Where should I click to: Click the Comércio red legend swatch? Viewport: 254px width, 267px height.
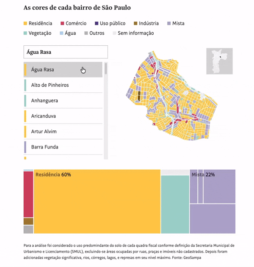tap(62, 23)
